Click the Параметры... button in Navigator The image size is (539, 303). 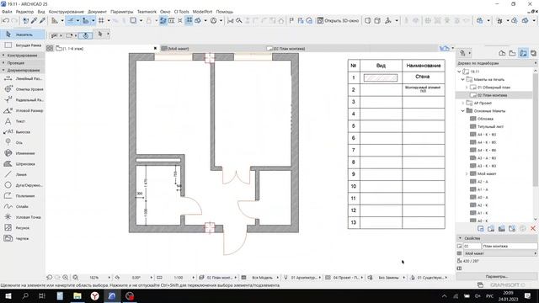pos(497,277)
